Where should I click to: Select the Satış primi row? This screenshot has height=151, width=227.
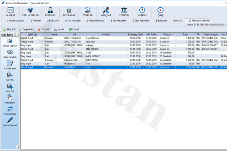tap(124, 42)
